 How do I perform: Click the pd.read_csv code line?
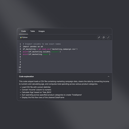(x=50, y=49)
